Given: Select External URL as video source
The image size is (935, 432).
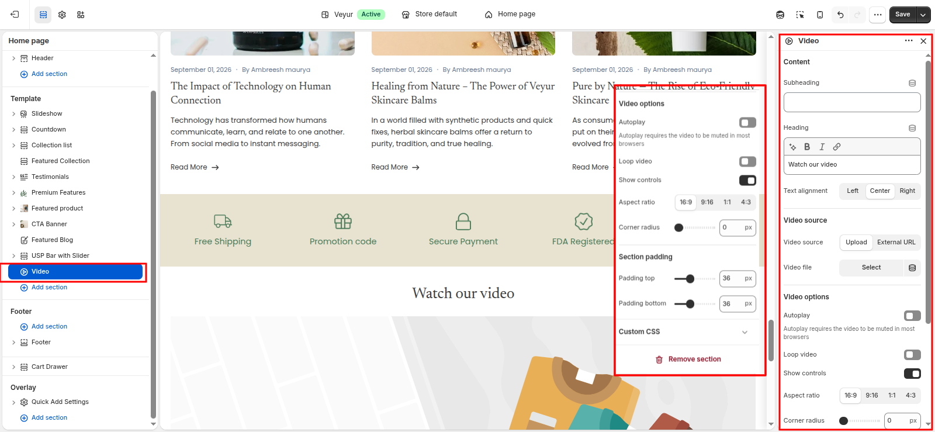Looking at the screenshot, I should pyautogui.click(x=896, y=243).
